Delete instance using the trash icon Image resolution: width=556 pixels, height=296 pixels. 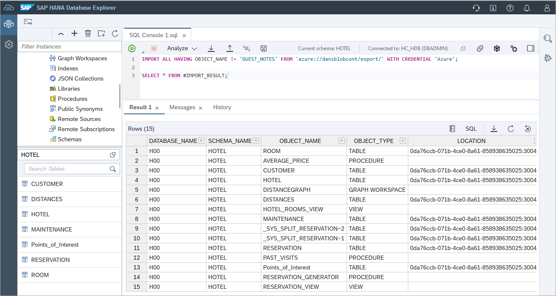click(88, 33)
